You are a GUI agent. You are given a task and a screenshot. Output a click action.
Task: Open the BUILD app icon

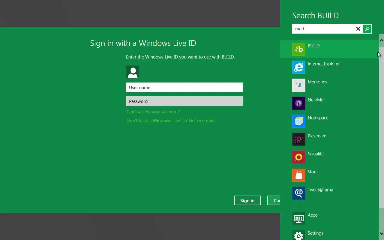tap(299, 49)
